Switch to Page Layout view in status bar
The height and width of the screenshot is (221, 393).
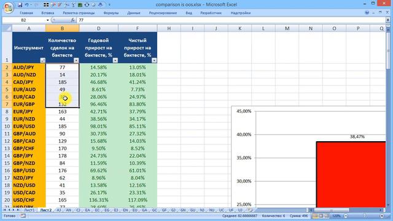tap(321, 215)
